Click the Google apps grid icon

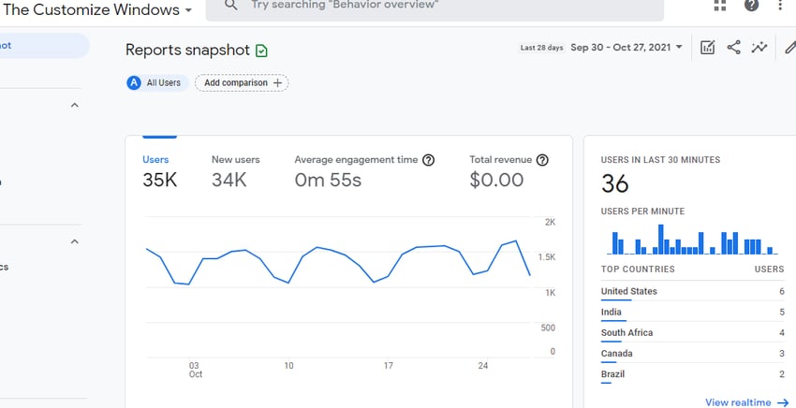tap(720, 5)
